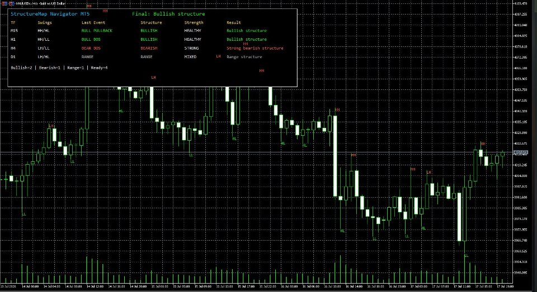Click the Last Event column header

click(x=93, y=22)
